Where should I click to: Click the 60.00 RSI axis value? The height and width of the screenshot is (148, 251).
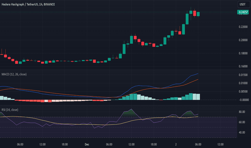click(242, 122)
